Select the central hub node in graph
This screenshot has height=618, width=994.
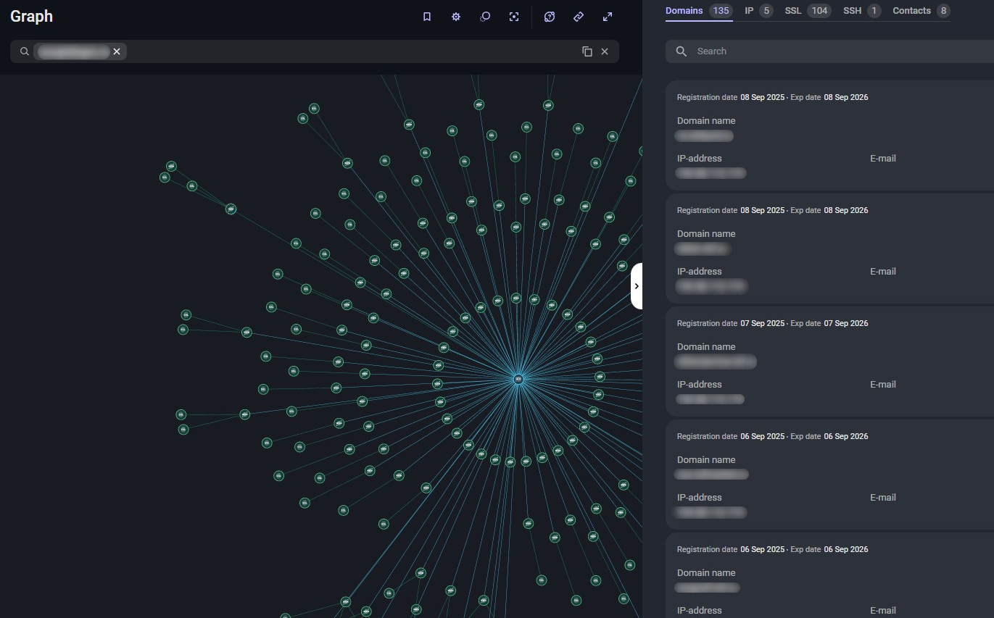tap(518, 379)
